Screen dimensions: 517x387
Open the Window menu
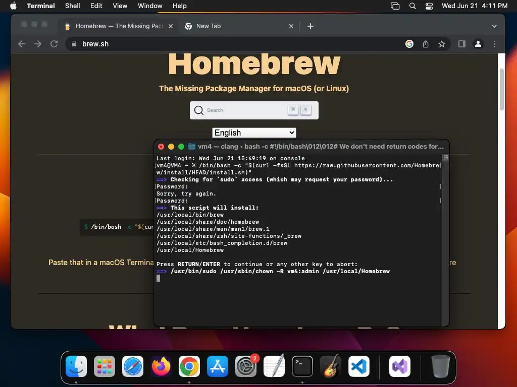coord(150,6)
